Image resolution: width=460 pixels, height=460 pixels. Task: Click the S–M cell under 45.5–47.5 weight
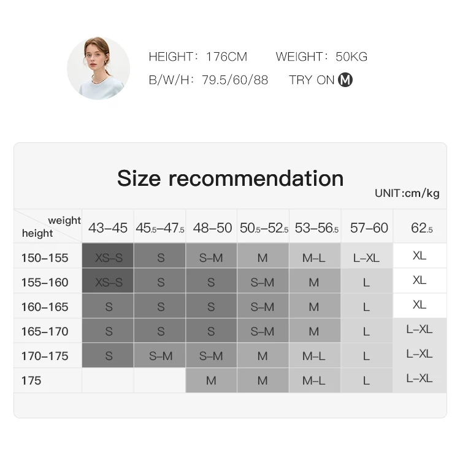coord(161,356)
